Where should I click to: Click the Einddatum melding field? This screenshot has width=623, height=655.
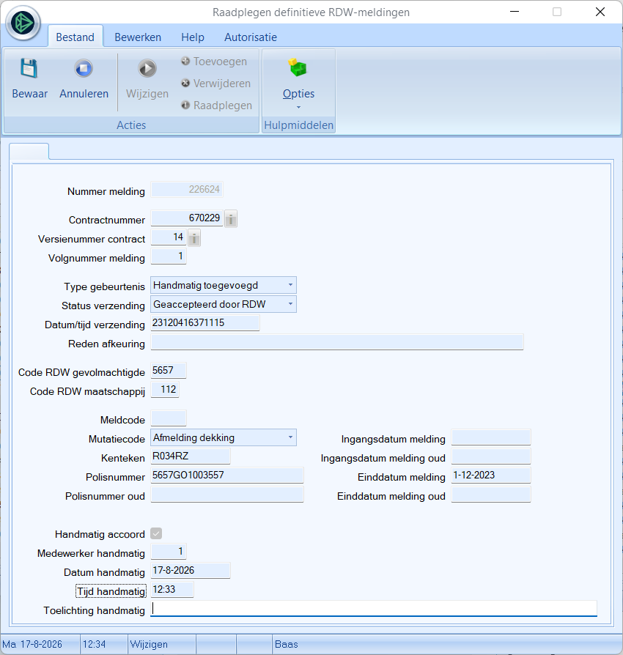pyautogui.click(x=491, y=475)
